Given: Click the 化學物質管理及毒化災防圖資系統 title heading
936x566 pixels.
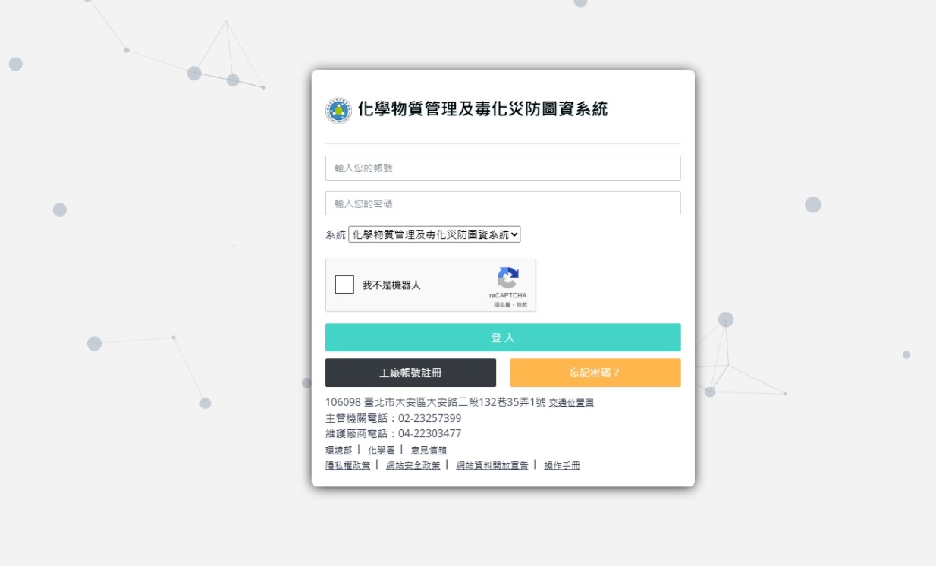Looking at the screenshot, I should pos(482,109).
